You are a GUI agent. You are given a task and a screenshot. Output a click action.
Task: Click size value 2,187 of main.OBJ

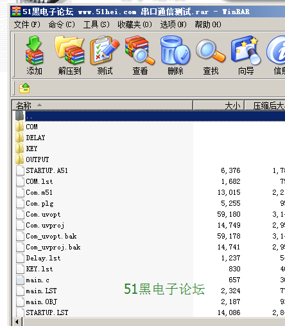pos(230,302)
